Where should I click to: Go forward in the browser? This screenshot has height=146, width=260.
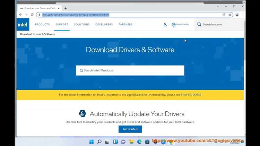pyautogui.click(x=26, y=15)
